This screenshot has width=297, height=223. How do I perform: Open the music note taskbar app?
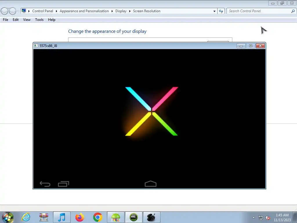[x=62, y=217]
